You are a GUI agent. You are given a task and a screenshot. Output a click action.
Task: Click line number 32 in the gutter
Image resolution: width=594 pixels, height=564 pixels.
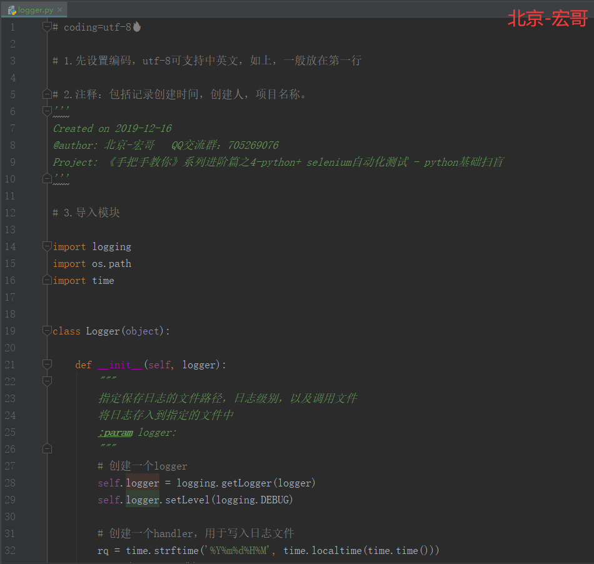pos(10,550)
